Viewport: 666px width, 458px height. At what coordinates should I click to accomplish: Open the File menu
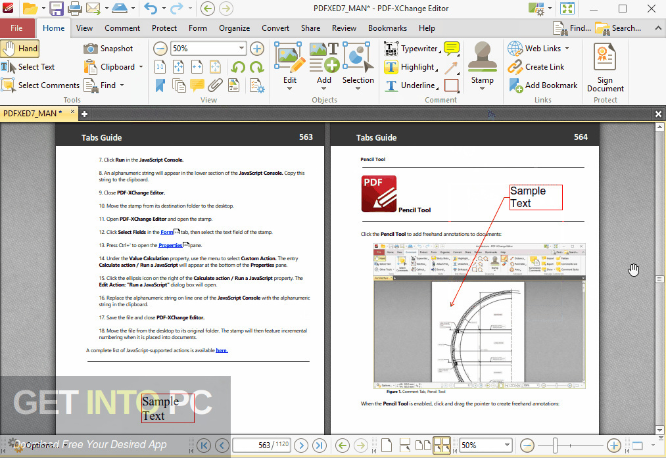coord(16,28)
